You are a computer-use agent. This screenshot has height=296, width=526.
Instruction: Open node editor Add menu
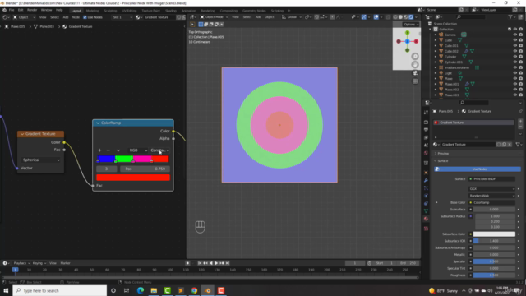(x=66, y=17)
